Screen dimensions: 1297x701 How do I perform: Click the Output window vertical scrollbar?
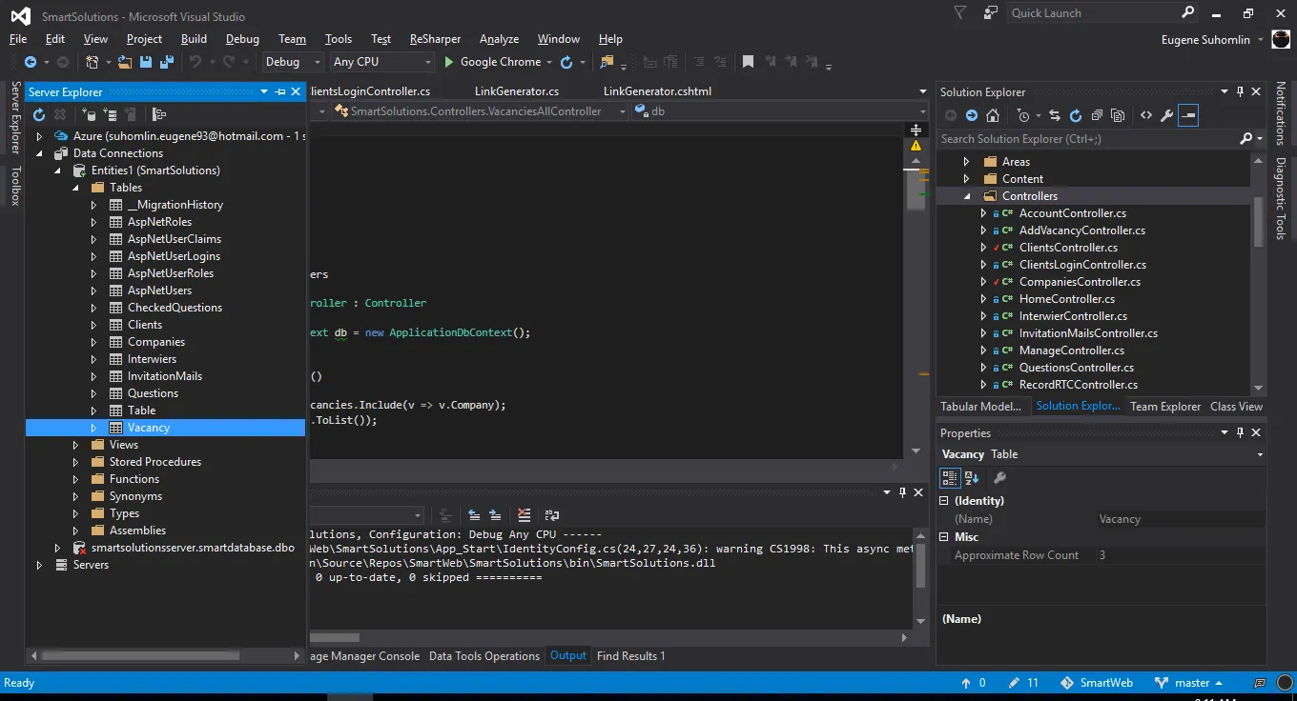[x=920, y=567]
